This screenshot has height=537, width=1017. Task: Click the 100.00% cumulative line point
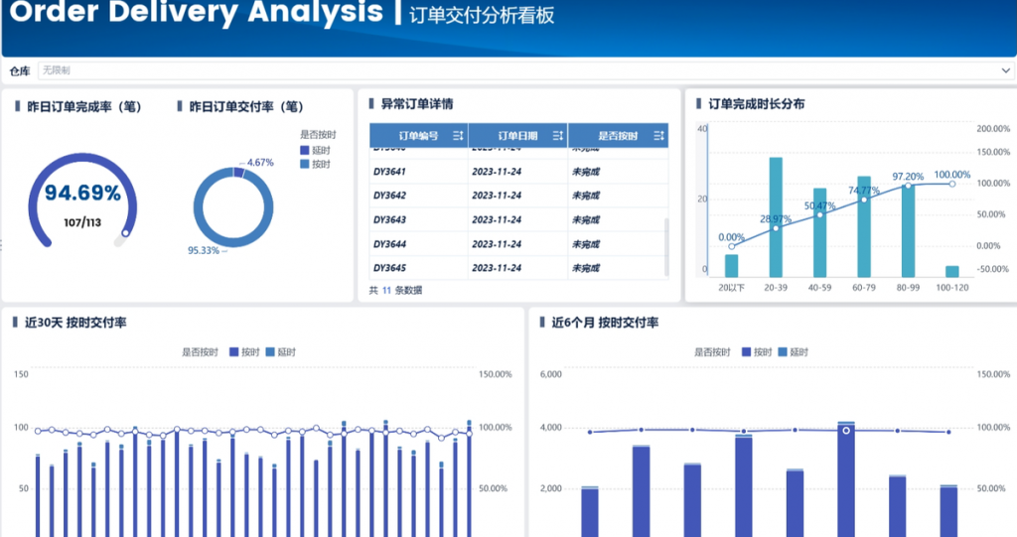point(952,184)
